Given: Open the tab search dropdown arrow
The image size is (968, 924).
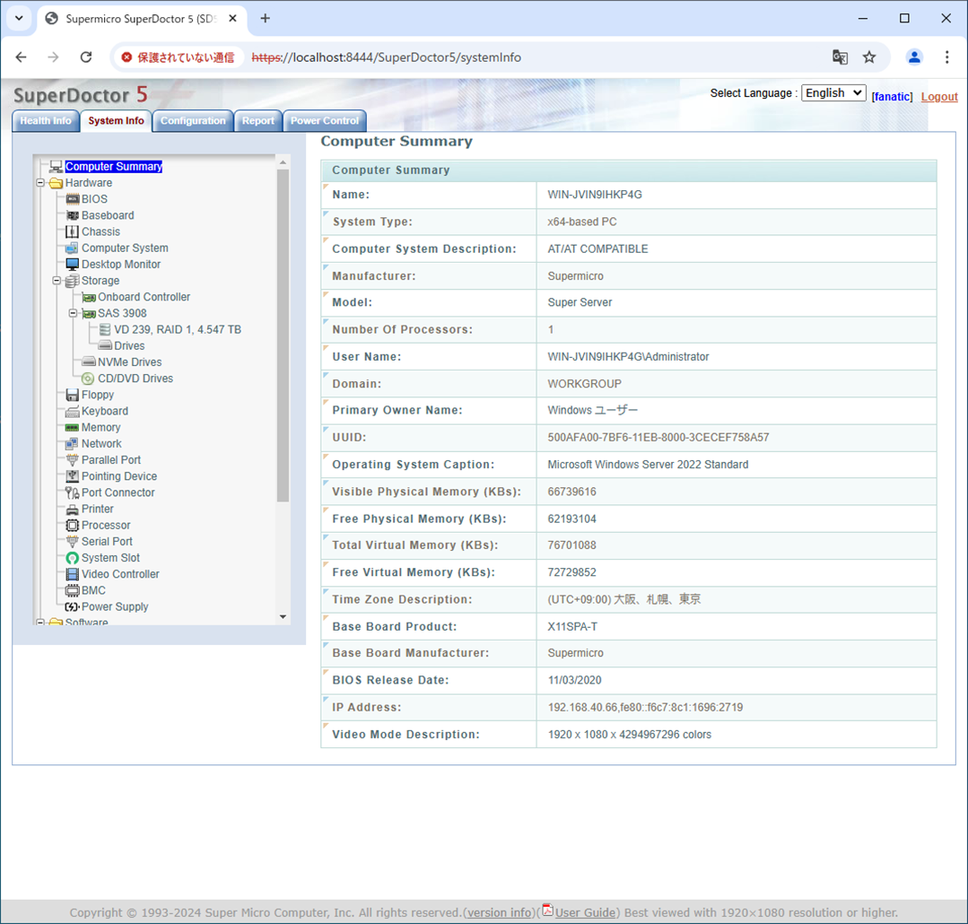Looking at the screenshot, I should pyautogui.click(x=19, y=19).
